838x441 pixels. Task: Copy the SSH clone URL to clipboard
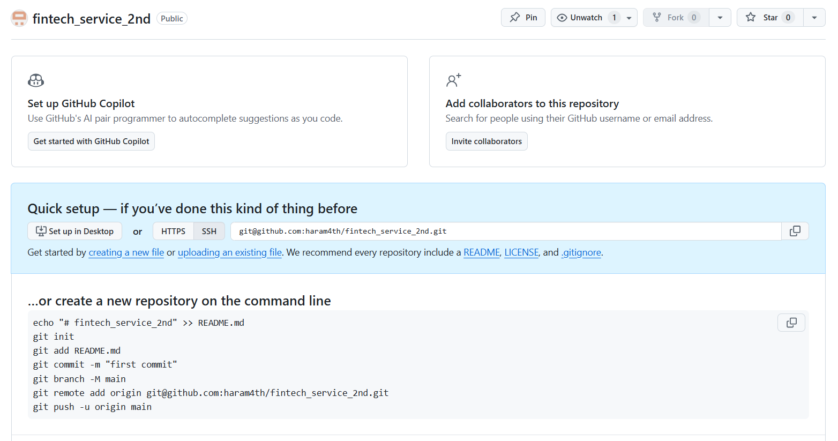click(795, 231)
